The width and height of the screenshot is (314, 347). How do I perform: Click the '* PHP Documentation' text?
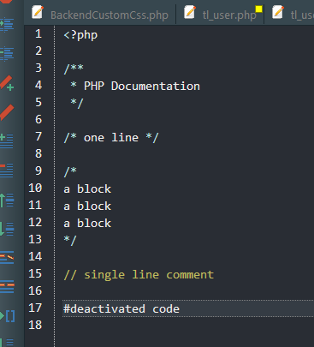pyautogui.click(x=135, y=86)
